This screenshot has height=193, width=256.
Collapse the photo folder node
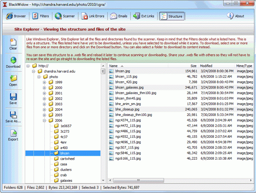point(39,77)
